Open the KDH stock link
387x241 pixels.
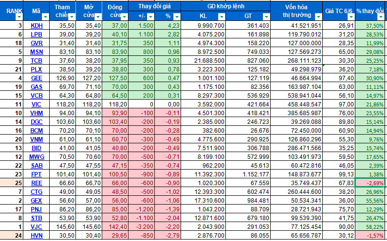pyautogui.click(x=37, y=26)
